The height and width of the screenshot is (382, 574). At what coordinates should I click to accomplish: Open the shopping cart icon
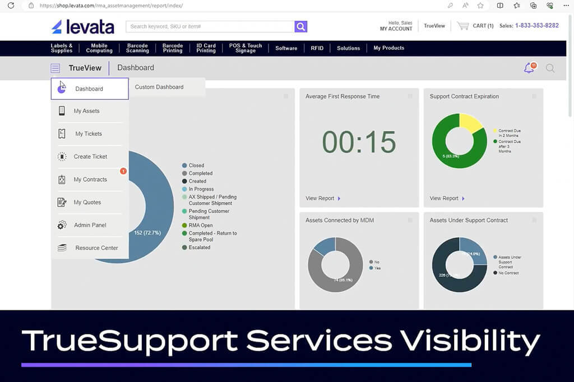point(462,26)
